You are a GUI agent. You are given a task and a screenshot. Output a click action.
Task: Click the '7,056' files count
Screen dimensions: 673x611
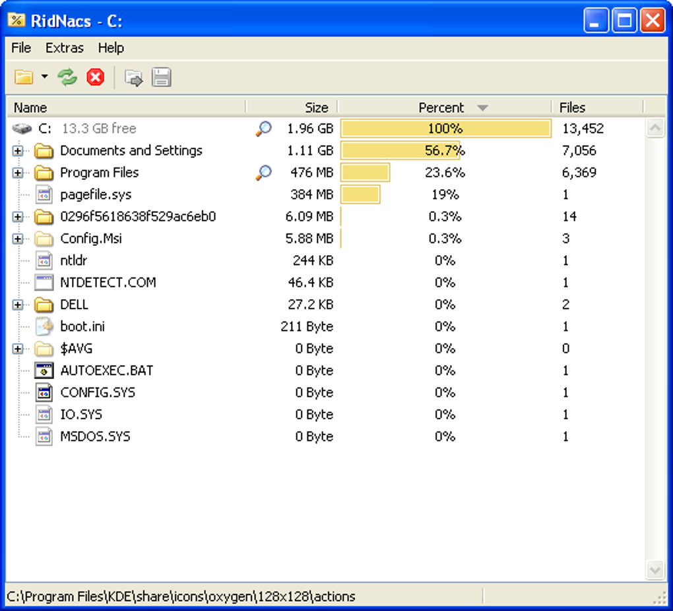click(x=579, y=150)
